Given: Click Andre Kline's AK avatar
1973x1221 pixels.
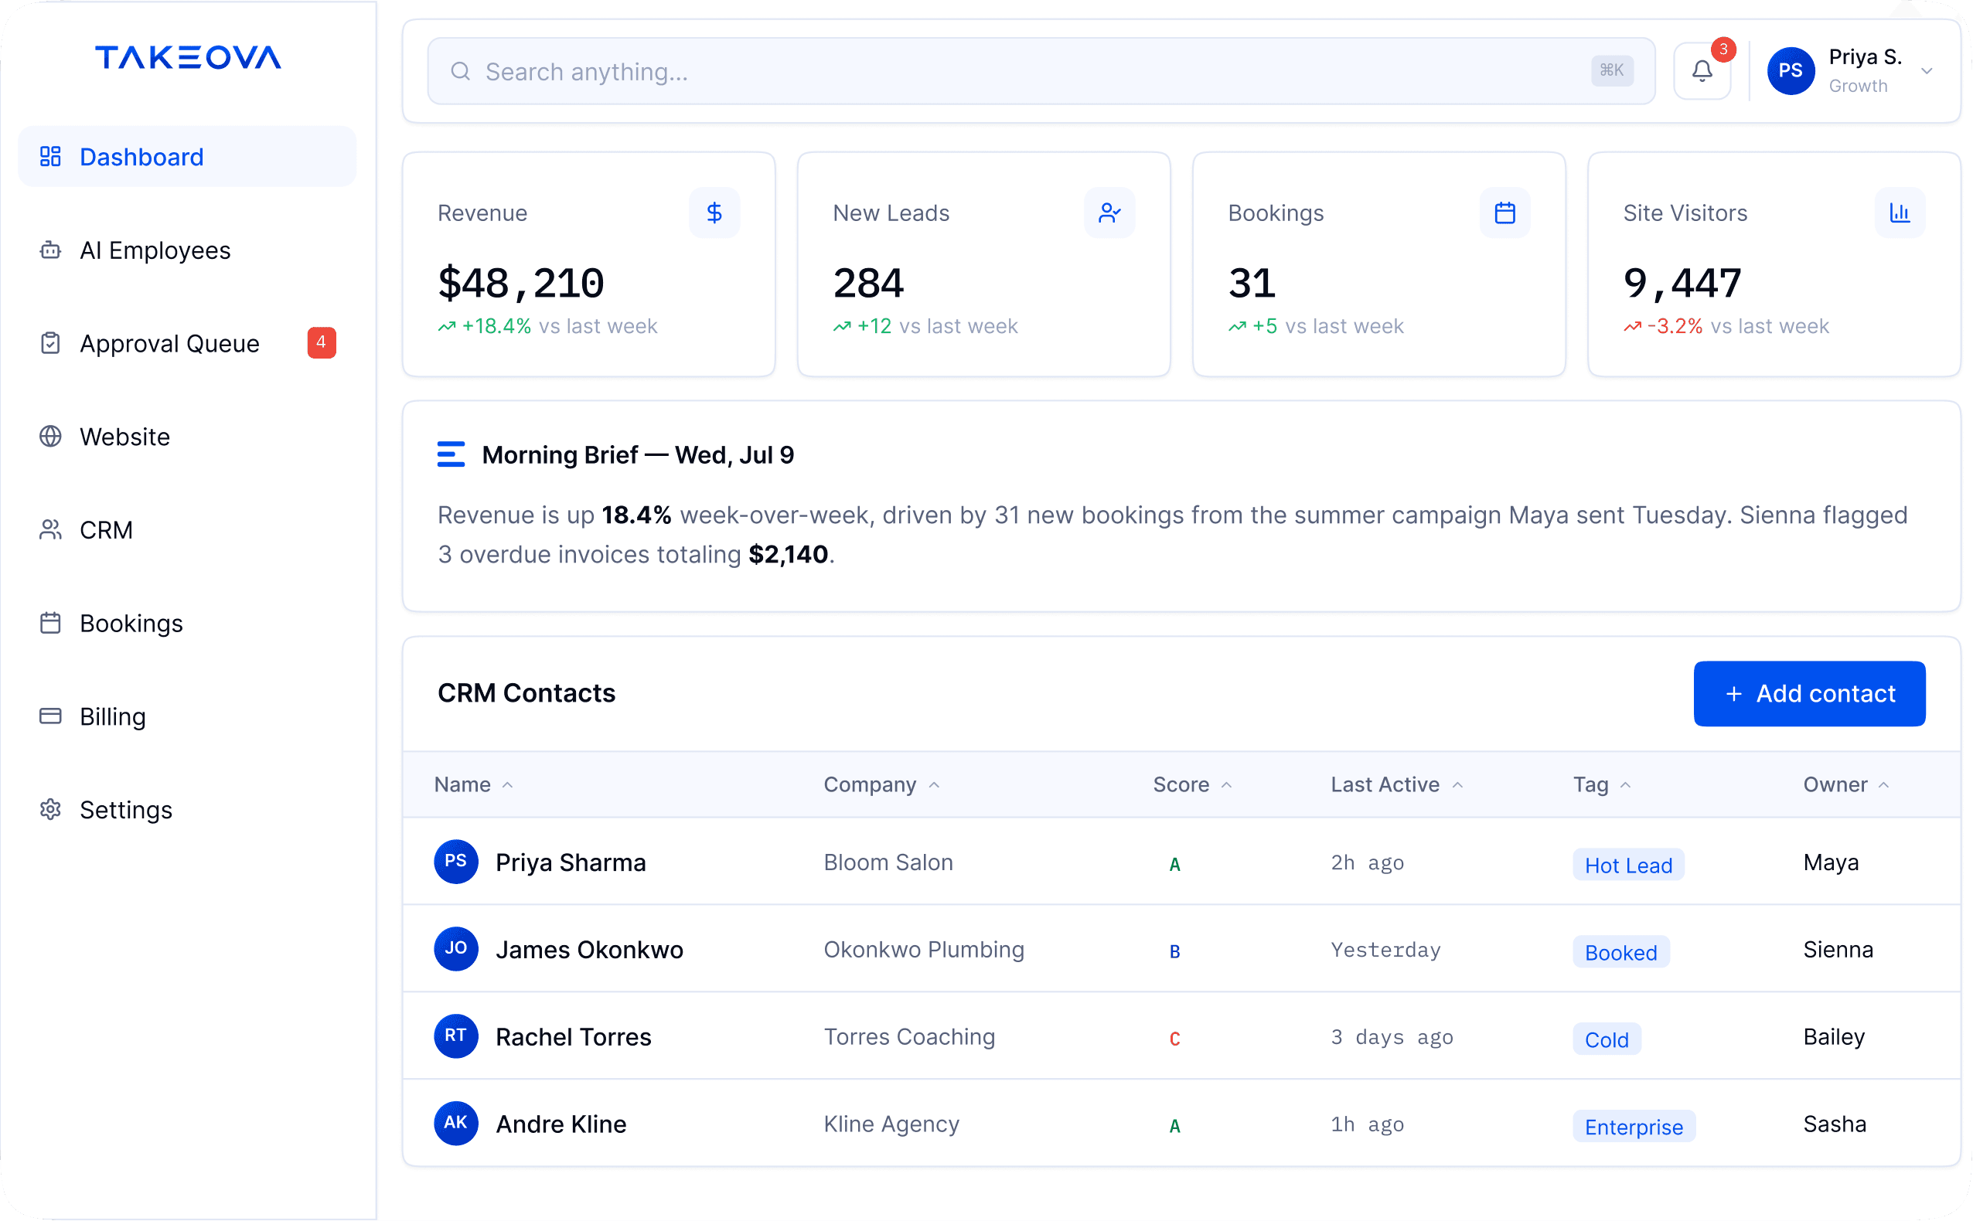Looking at the screenshot, I should [455, 1124].
